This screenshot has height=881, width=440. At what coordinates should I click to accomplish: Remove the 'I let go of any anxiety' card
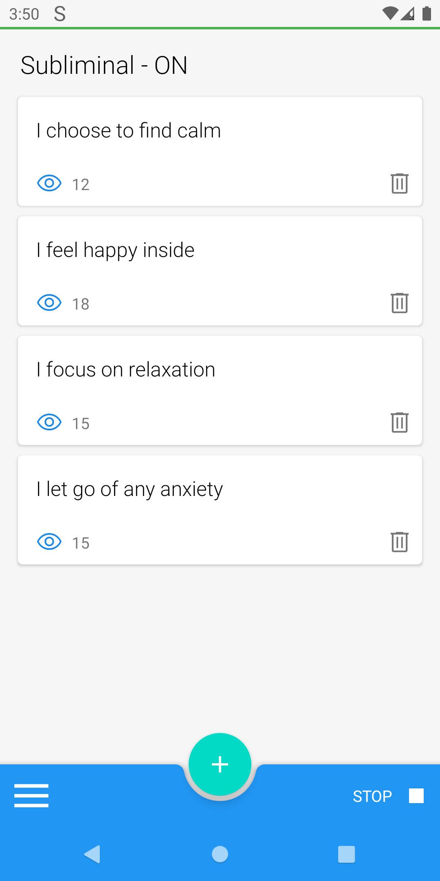click(x=399, y=542)
